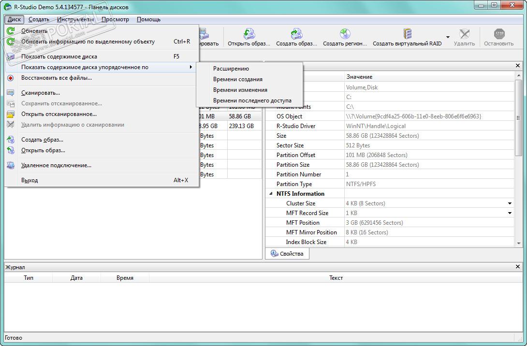
Task: Click the Создать регион… toolbar button
Action: click(x=345, y=37)
